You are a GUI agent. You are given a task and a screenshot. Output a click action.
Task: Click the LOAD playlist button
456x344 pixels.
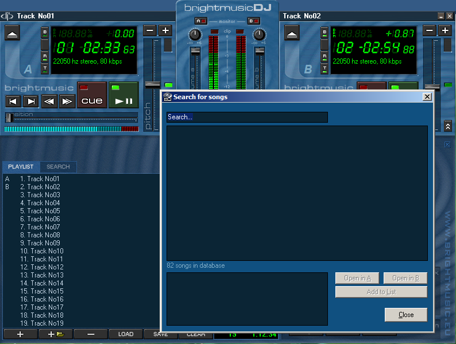pyautogui.click(x=126, y=334)
